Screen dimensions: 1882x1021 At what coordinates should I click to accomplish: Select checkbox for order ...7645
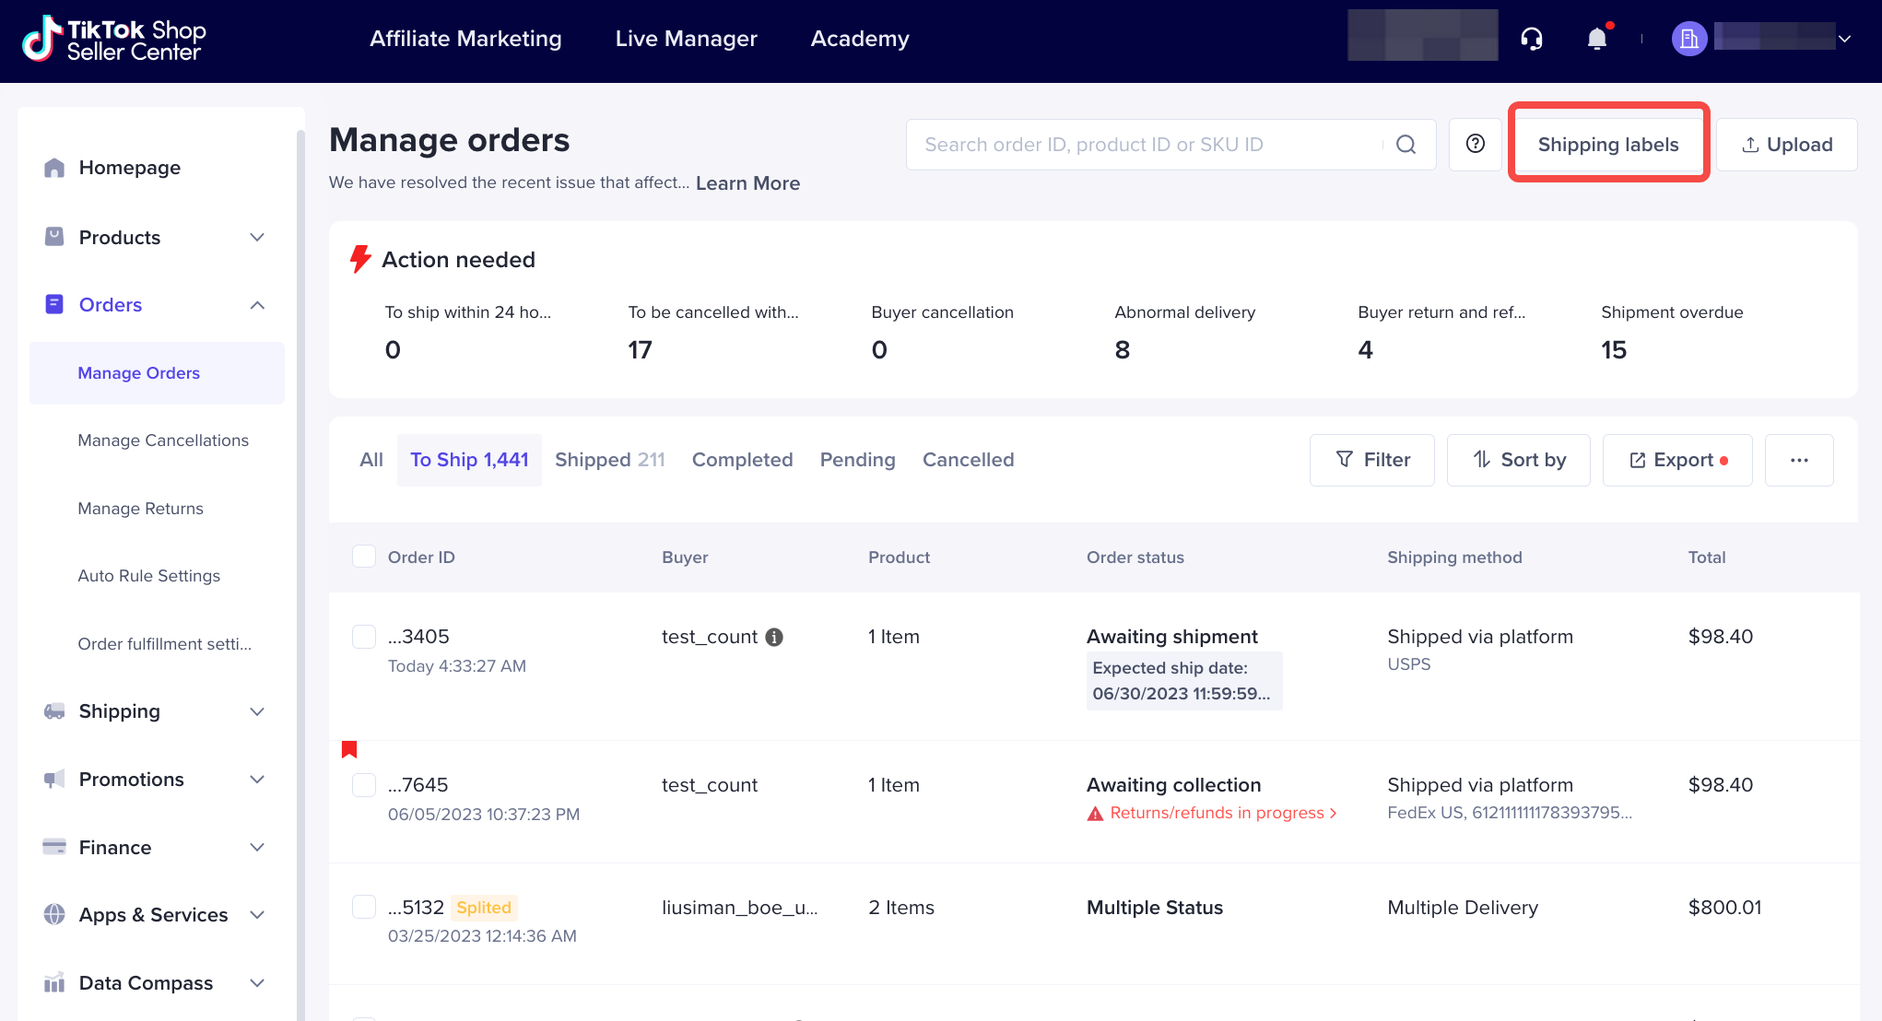point(364,785)
